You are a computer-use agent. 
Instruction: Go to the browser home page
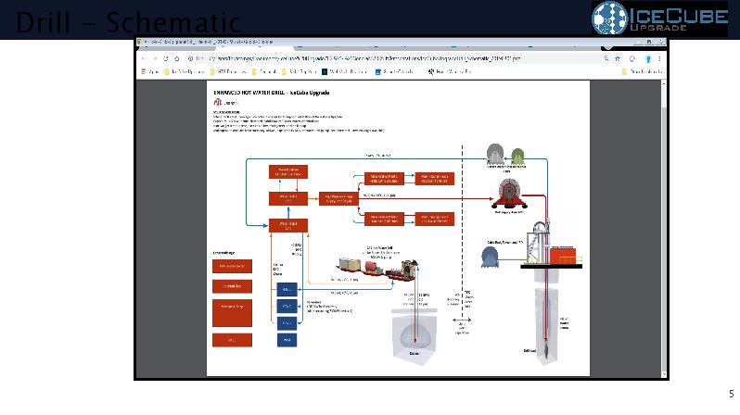pyautogui.click(x=177, y=57)
